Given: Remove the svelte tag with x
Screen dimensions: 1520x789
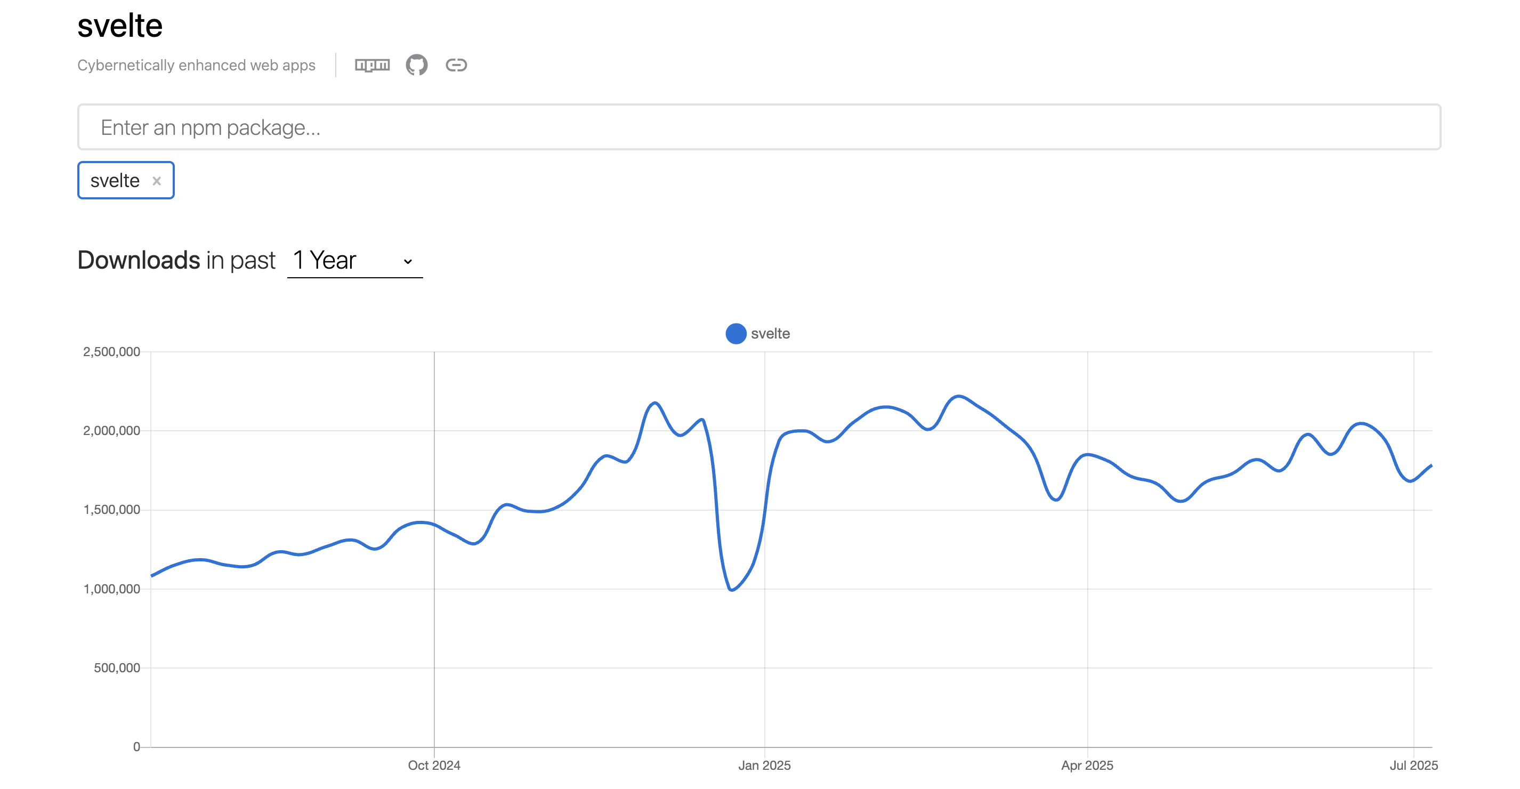Looking at the screenshot, I should (x=157, y=181).
